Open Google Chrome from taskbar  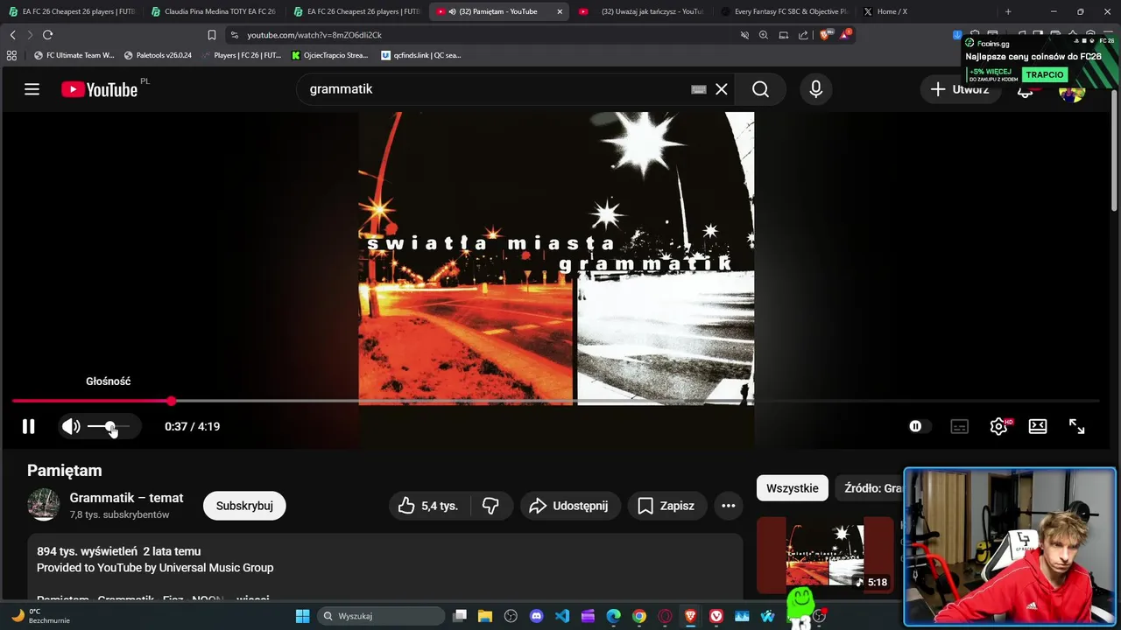(x=639, y=616)
